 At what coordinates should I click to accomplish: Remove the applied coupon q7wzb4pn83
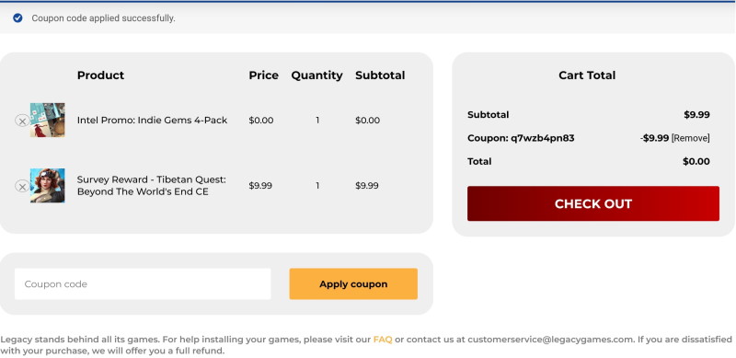point(691,138)
